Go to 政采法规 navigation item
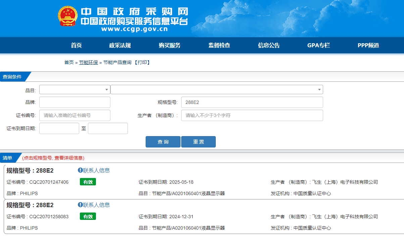Image resolution: width=404 pixels, height=240 pixels. 120,46
